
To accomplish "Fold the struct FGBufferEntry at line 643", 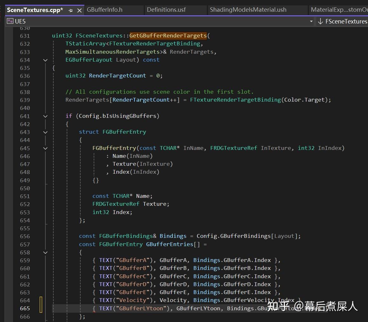I will click(x=45, y=132).
